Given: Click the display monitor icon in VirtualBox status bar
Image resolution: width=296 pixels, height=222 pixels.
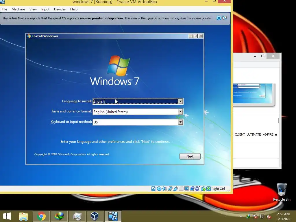Looking at the screenshot, I should [x=186, y=188].
